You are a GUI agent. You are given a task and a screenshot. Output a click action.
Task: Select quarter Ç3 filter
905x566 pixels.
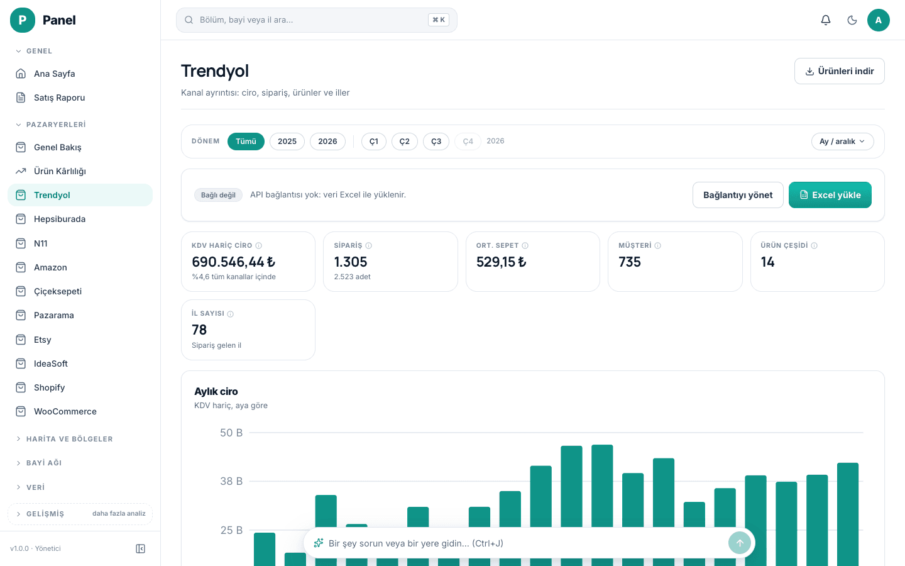pos(436,141)
